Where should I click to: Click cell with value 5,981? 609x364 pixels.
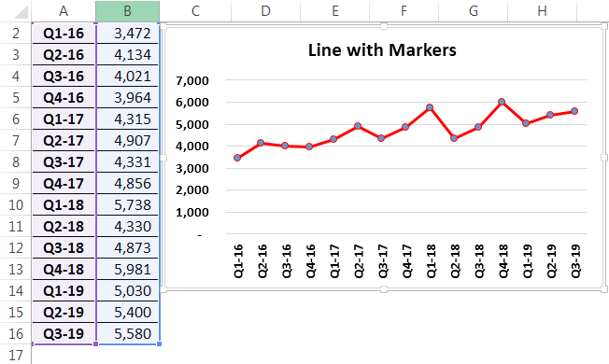pyautogui.click(x=128, y=270)
